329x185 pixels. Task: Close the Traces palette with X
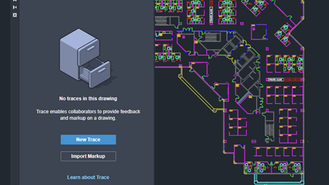[15, 1]
